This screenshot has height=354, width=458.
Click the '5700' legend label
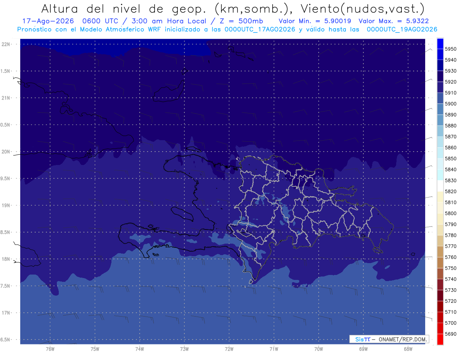point(451,323)
